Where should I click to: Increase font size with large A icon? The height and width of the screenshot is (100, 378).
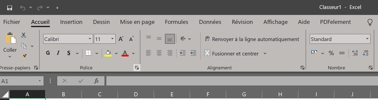(121, 39)
